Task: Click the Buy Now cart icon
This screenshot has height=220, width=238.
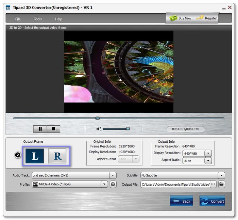Action: pyautogui.click(x=174, y=18)
